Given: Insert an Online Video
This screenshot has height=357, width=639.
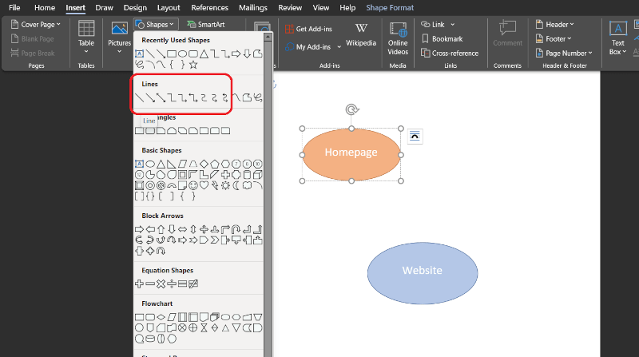Looking at the screenshot, I should [x=398, y=37].
